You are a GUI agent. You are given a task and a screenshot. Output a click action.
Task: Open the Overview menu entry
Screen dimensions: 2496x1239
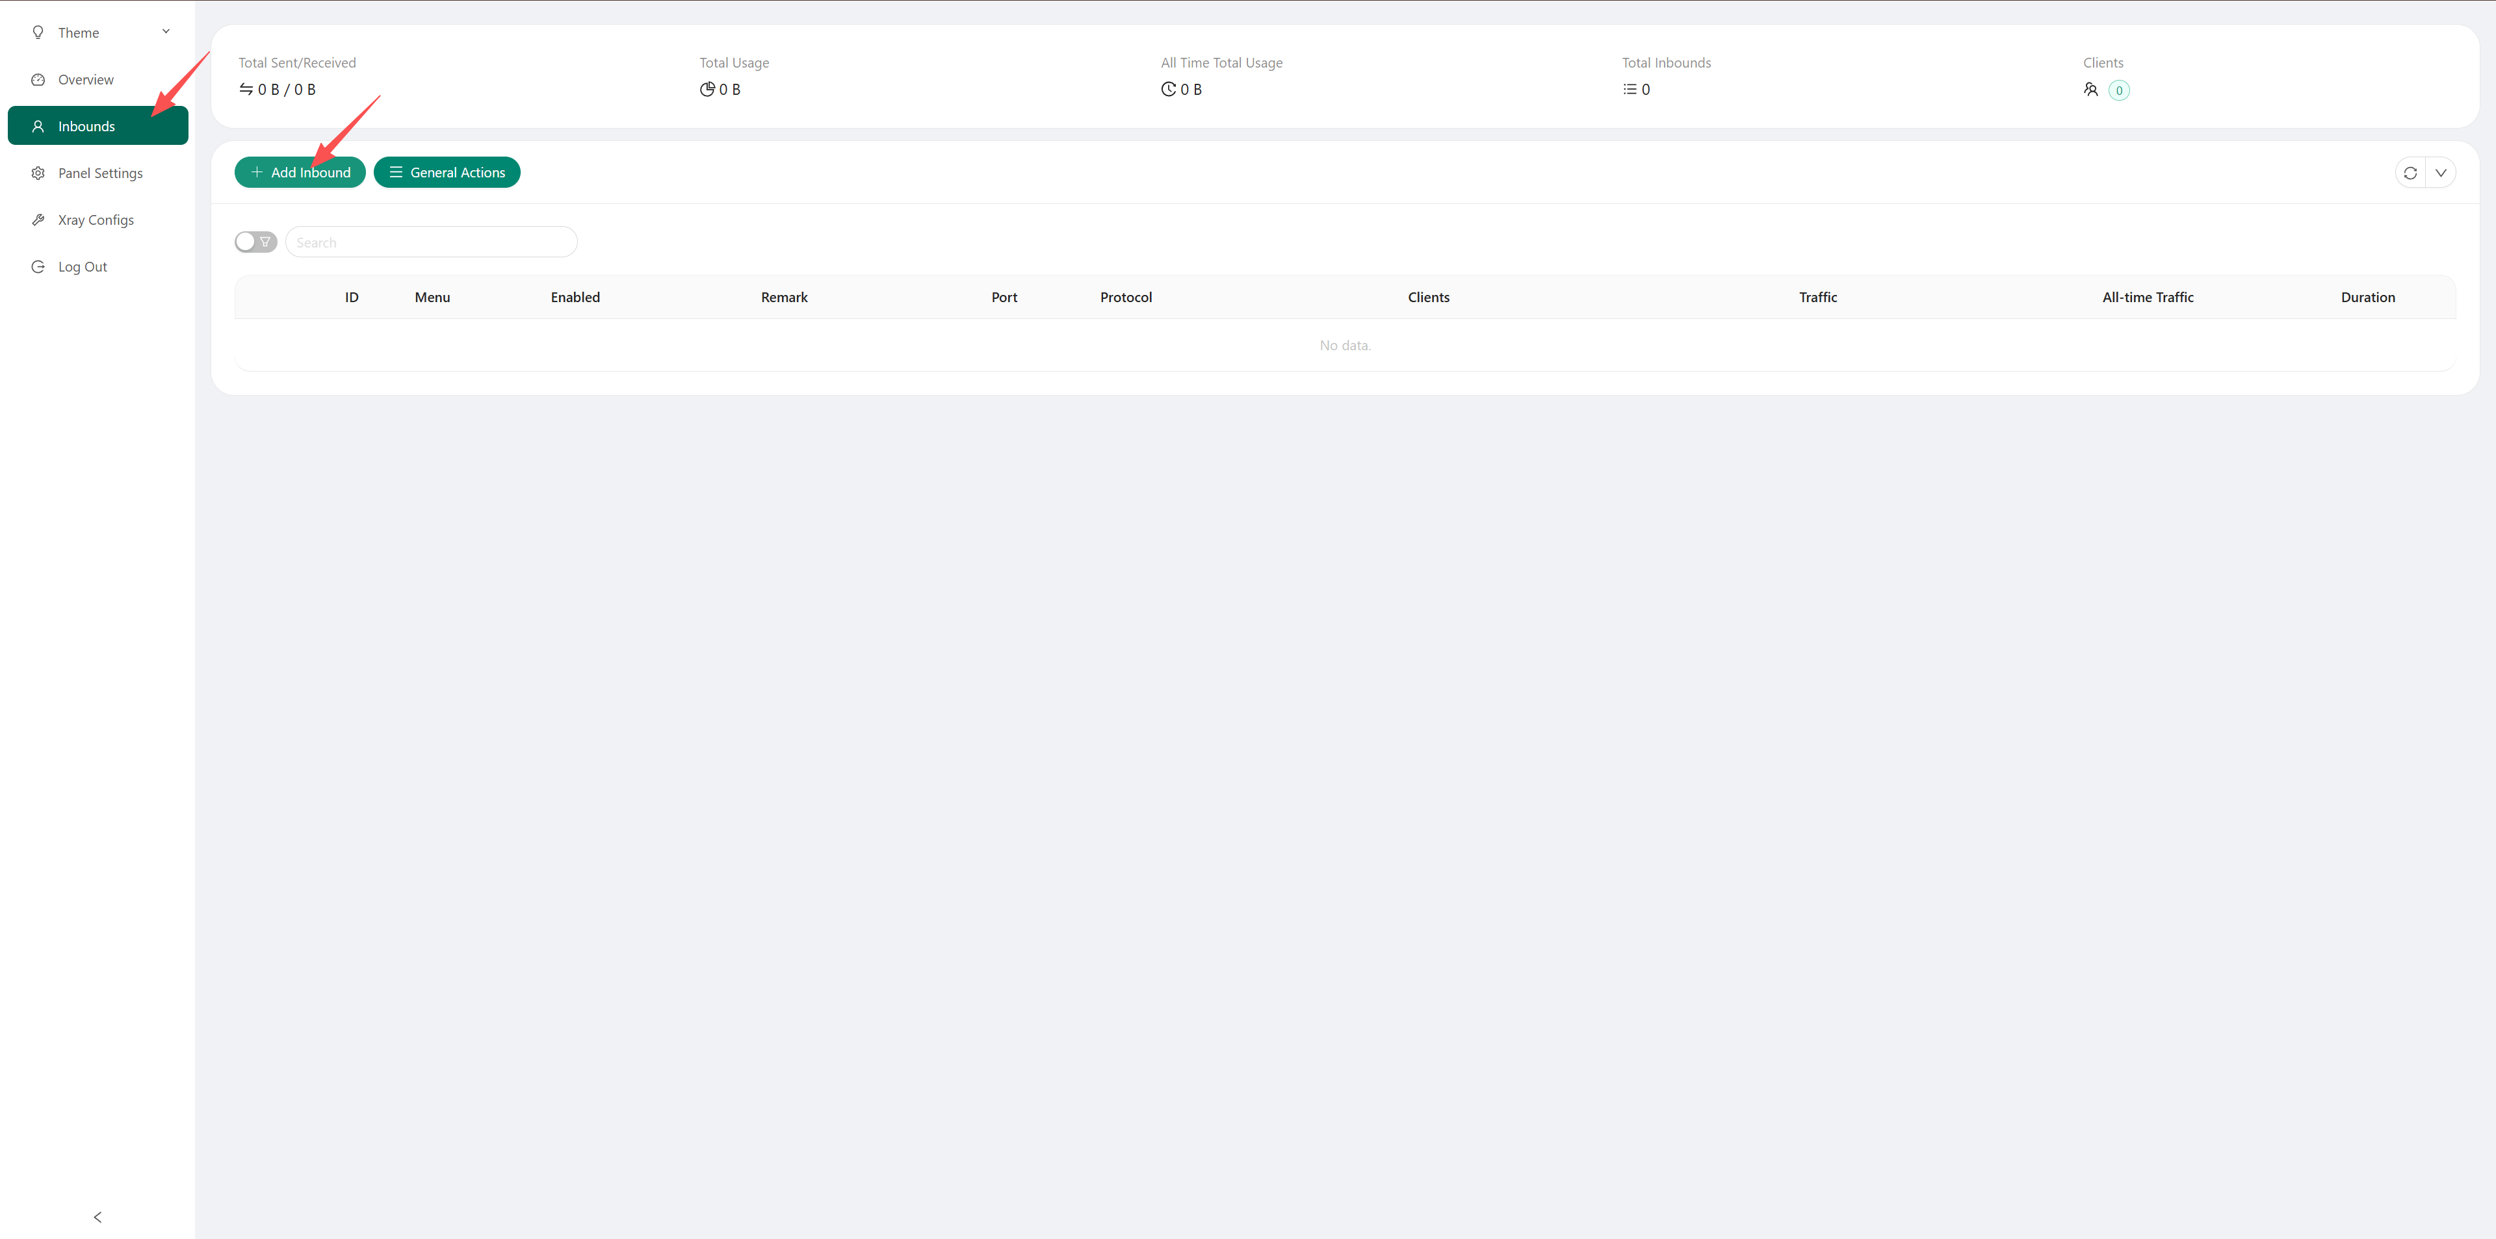click(x=85, y=79)
